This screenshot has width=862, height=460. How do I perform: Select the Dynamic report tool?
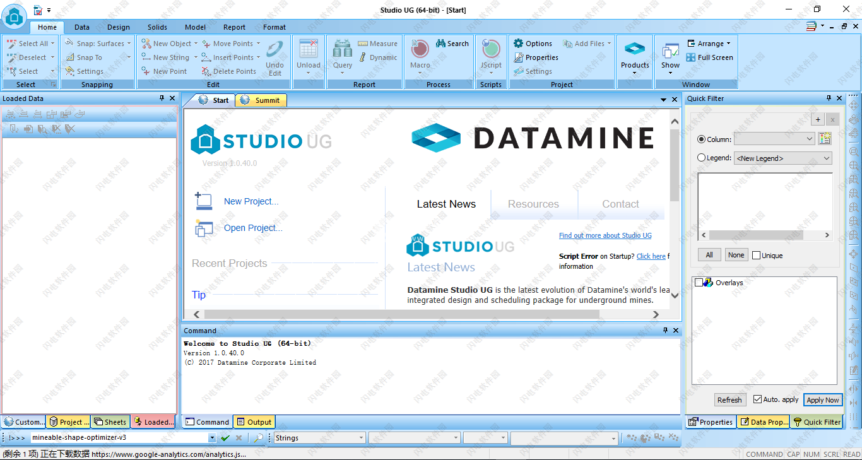[x=378, y=57]
